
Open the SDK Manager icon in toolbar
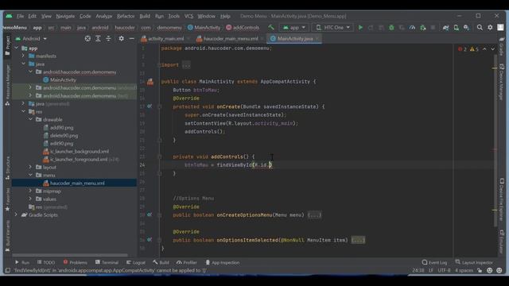click(x=467, y=28)
